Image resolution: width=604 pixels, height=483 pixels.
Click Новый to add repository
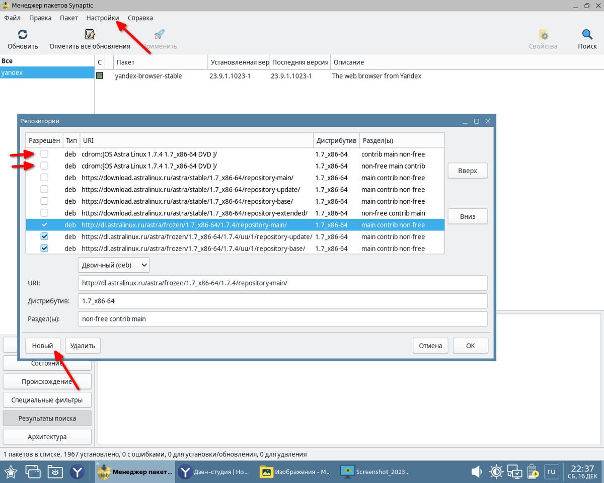42,346
